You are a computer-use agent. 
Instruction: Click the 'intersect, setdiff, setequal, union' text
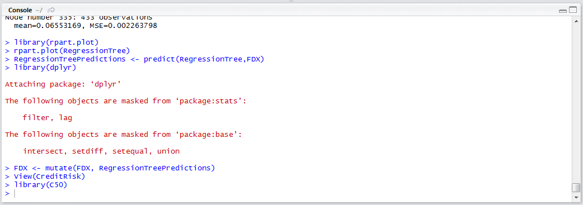point(101,151)
